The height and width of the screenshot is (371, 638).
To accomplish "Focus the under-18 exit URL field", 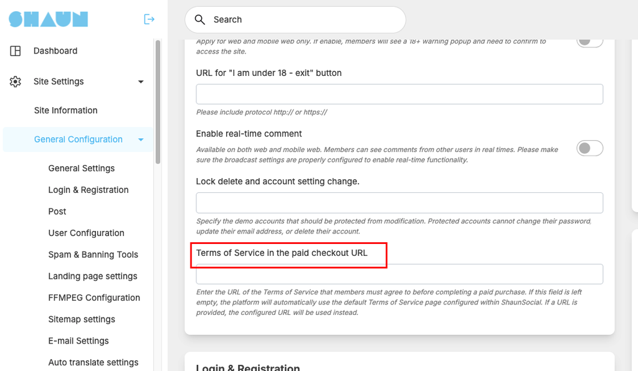I will [x=399, y=94].
